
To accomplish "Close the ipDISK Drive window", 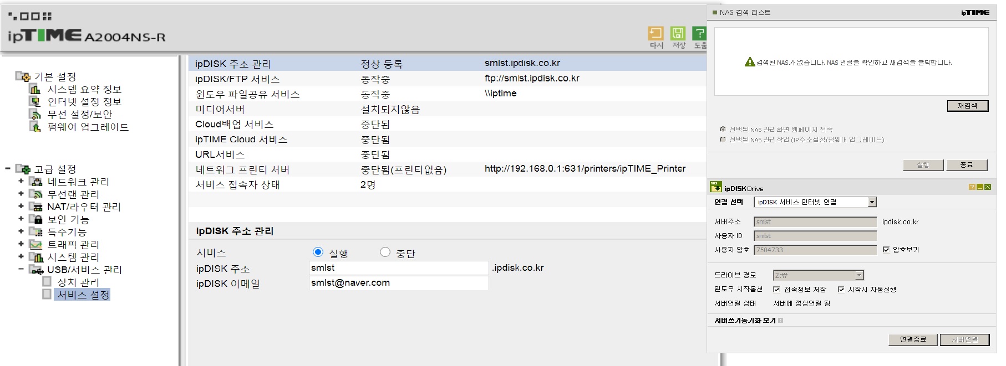I will [987, 187].
